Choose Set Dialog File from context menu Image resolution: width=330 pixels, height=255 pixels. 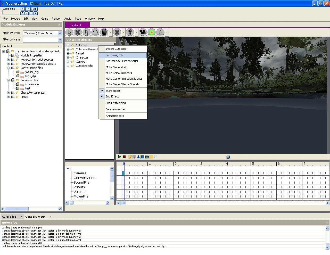123,55
